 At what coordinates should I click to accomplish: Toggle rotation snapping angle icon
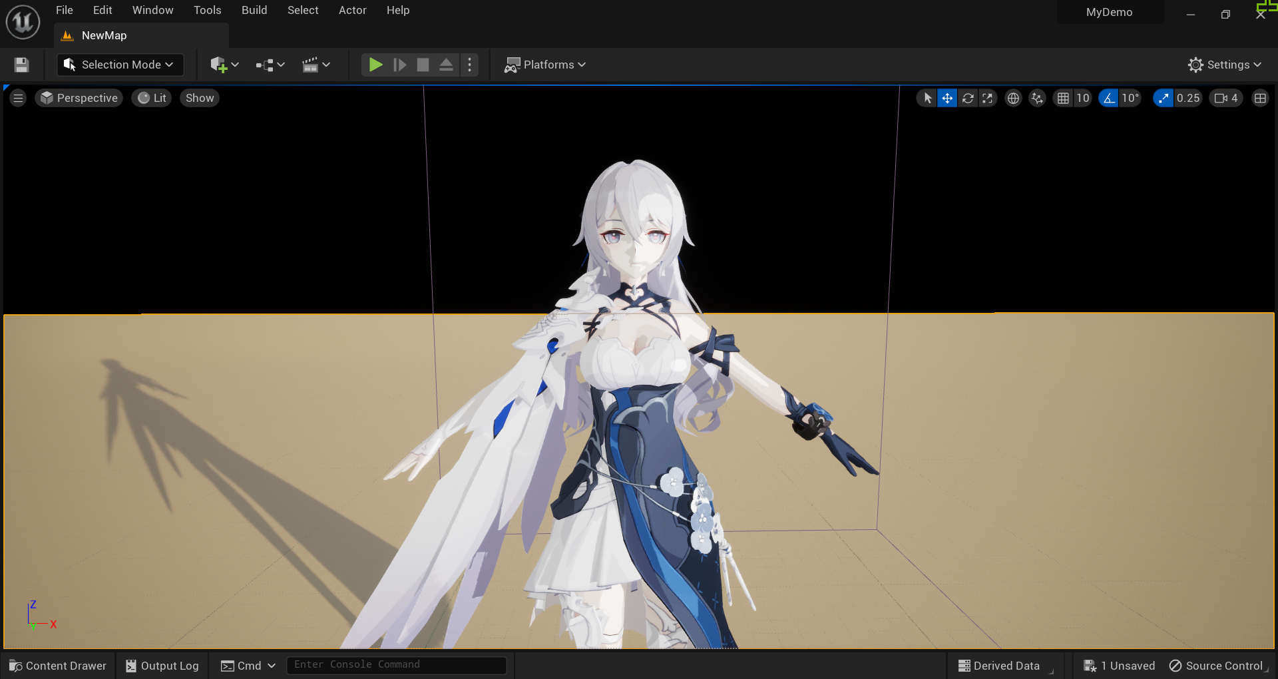(1109, 98)
